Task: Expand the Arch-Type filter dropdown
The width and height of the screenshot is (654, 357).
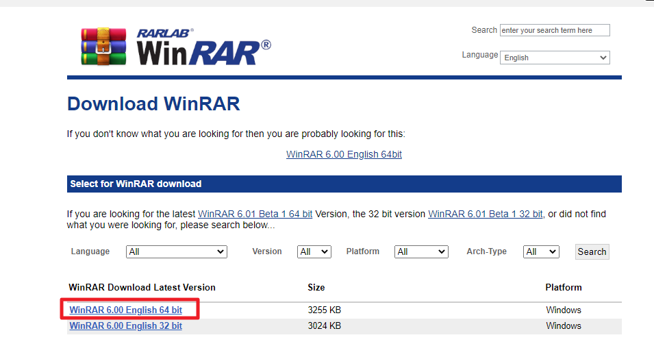Action: [541, 251]
